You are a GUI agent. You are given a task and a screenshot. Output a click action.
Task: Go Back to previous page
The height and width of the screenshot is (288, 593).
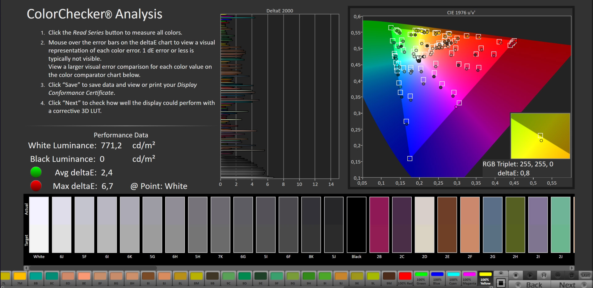tap(529, 284)
